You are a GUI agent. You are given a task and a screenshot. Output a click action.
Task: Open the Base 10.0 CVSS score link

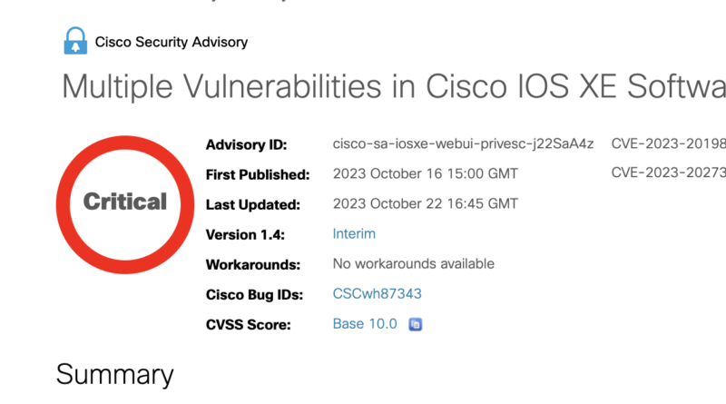click(365, 324)
